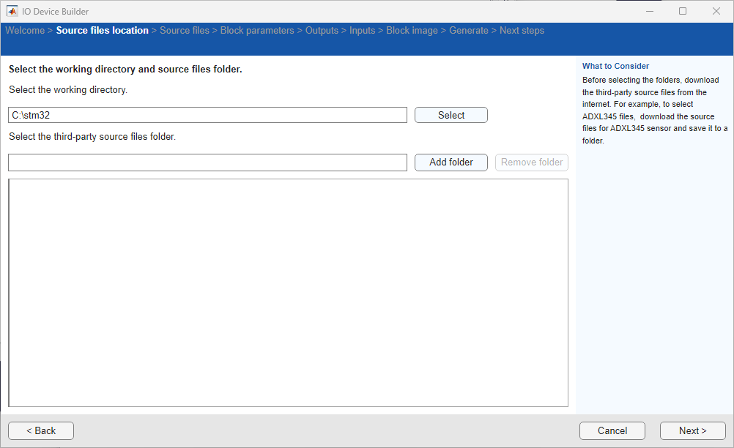
Task: Open the Outputs step
Action: [x=322, y=31]
